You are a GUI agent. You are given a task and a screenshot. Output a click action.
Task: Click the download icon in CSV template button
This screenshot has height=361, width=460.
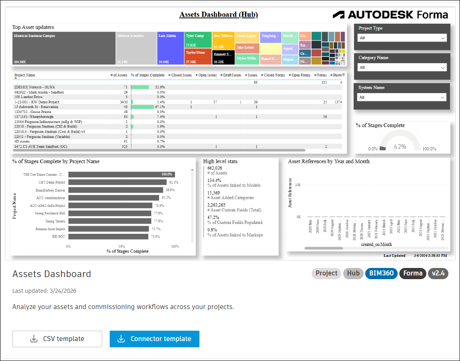34,339
